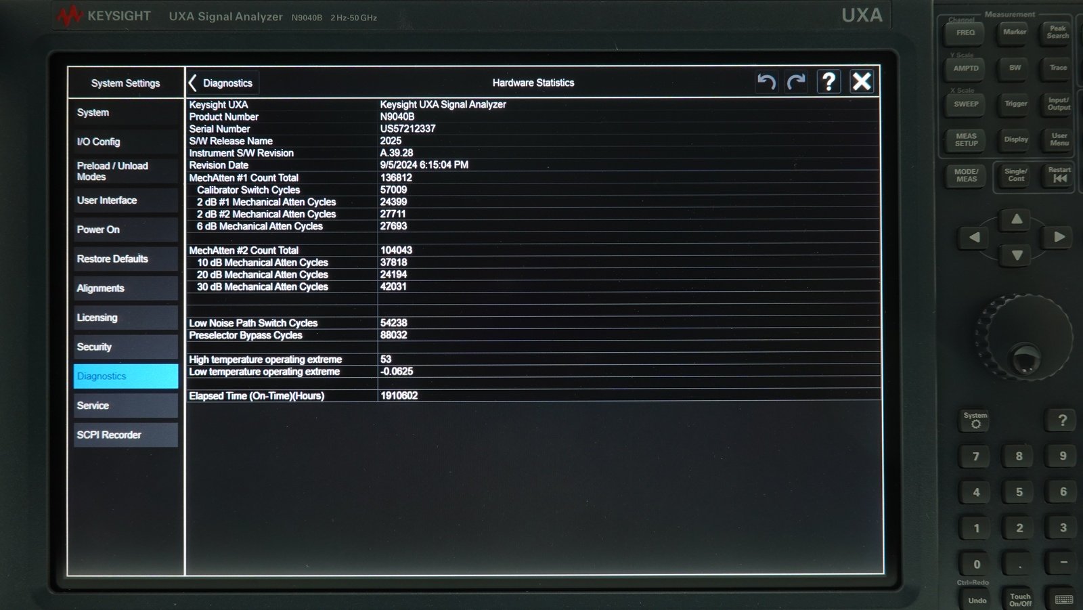Viewport: 1083px width, 610px height.
Task: Click the AMPTD hardware key
Action: click(x=966, y=68)
